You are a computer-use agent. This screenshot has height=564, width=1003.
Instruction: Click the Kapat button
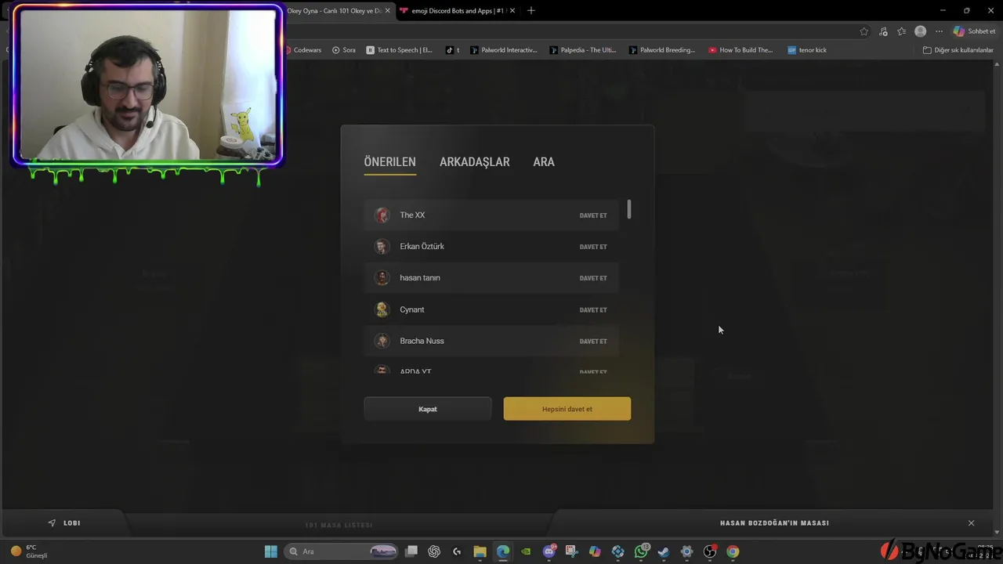click(428, 409)
